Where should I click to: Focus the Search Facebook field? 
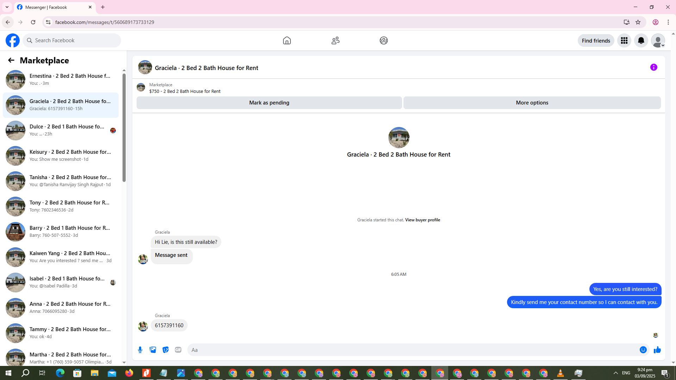[x=72, y=40]
